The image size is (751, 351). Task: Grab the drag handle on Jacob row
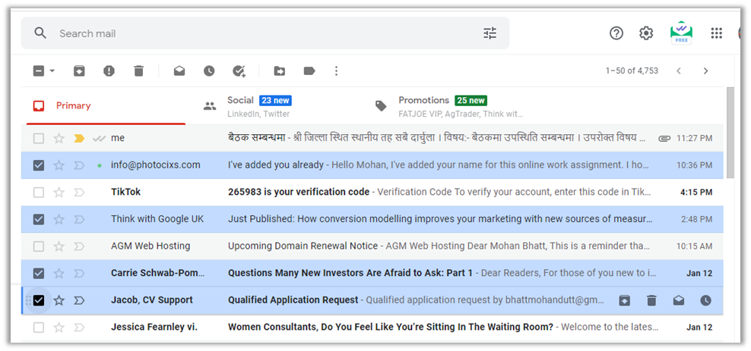[x=28, y=300]
